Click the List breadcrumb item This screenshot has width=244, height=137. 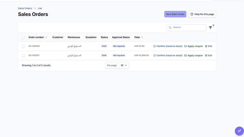point(40,9)
